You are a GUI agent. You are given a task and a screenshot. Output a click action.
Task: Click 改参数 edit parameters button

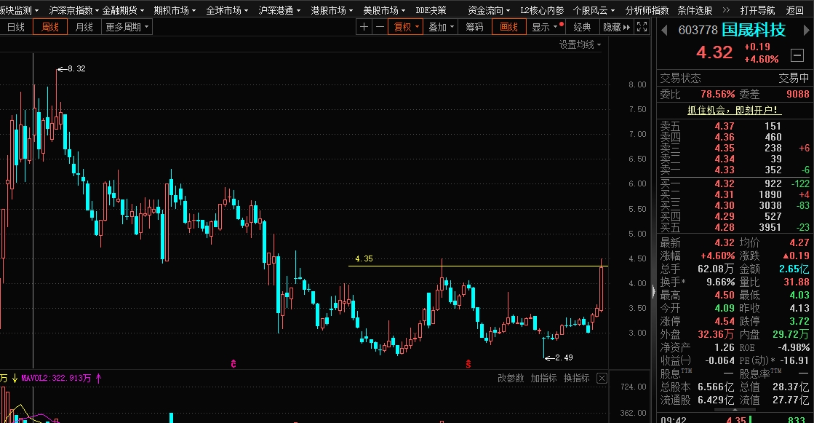511,379
